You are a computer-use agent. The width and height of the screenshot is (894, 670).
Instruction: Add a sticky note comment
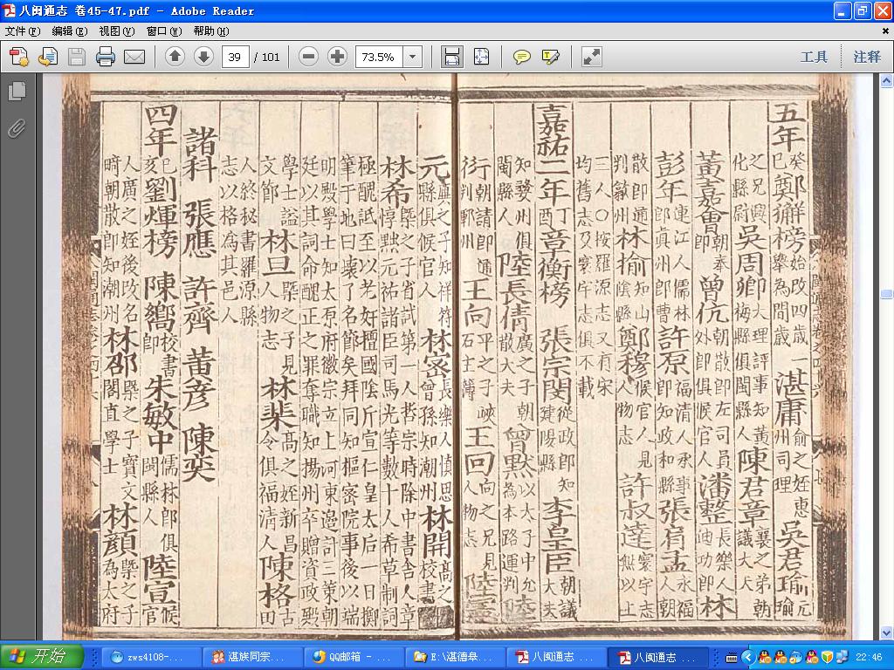point(522,57)
